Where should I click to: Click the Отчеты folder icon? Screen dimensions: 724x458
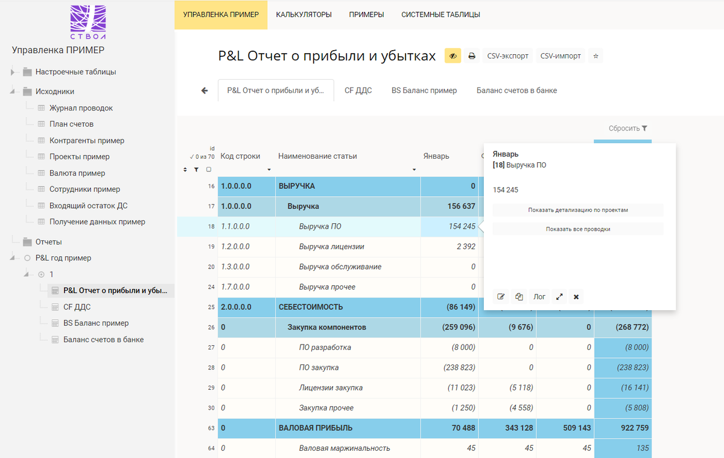click(x=27, y=242)
